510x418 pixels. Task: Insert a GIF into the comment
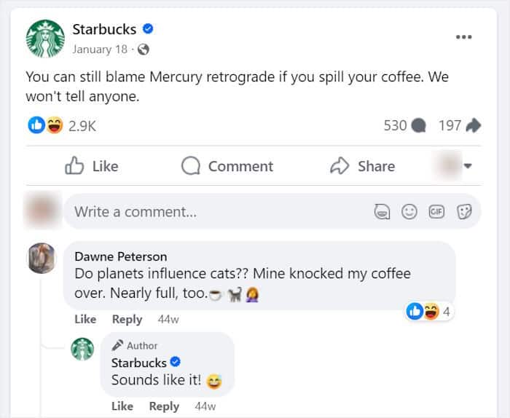(x=436, y=212)
